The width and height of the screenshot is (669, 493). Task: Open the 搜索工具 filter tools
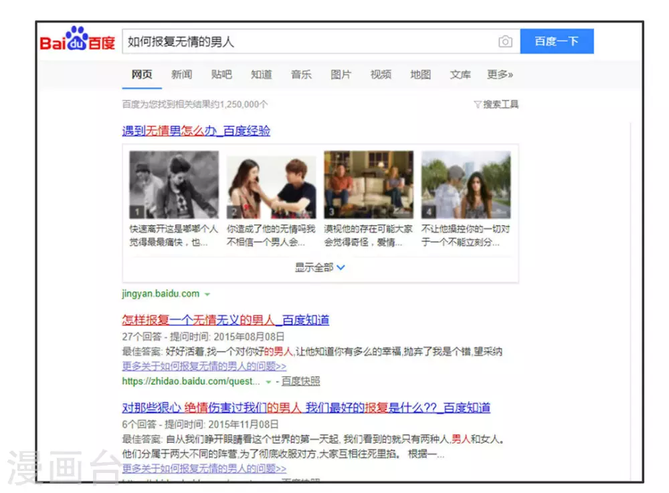[496, 104]
